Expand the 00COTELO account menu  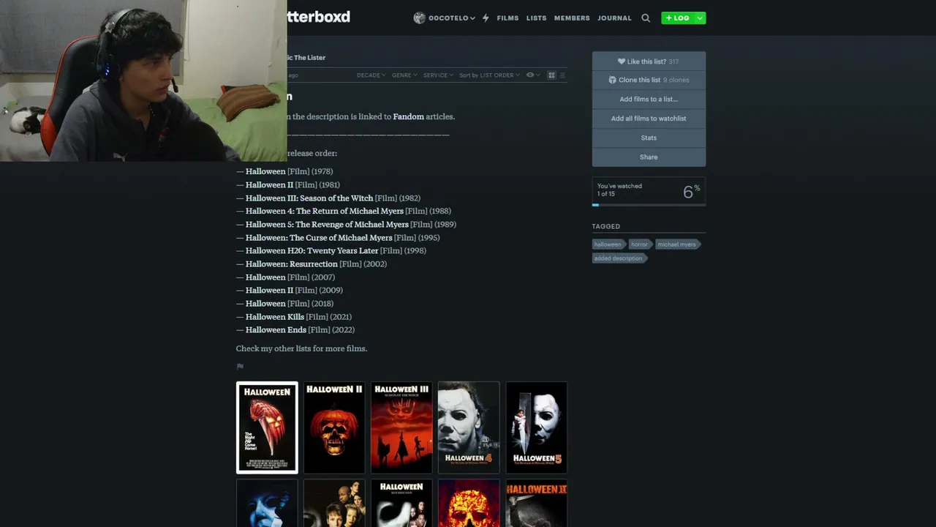[x=452, y=18]
